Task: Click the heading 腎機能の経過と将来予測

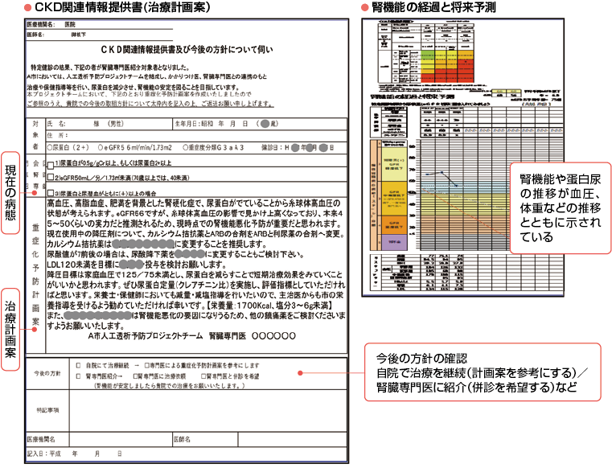Action: [433, 7]
